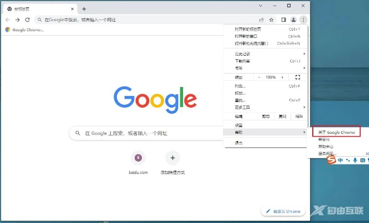
Task: Bookmark this page with the star icon
Action: coord(271,20)
